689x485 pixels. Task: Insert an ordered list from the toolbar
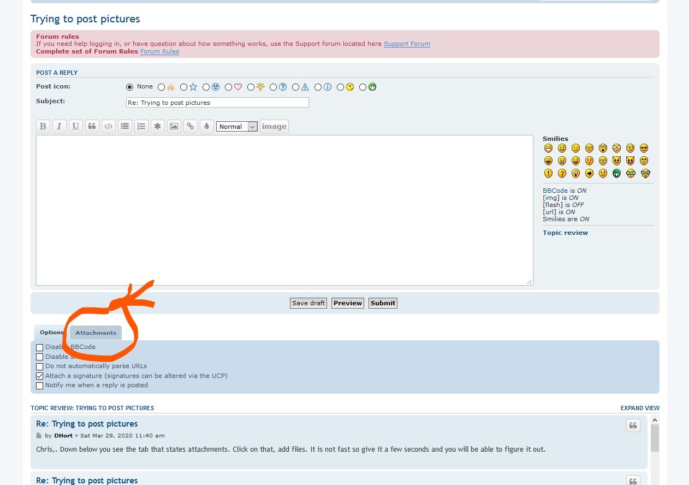click(141, 126)
